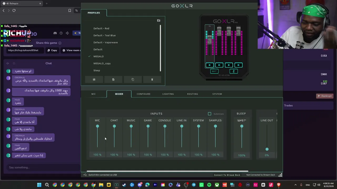Open File Explorer from the taskbar
Viewport: 337px width, 189px height.
(101, 185)
